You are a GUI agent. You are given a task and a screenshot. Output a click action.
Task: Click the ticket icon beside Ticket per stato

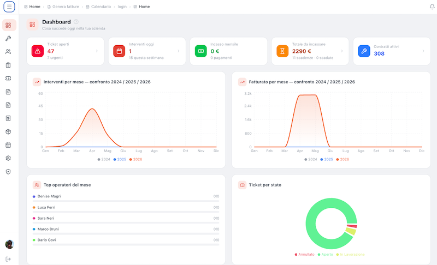242,185
